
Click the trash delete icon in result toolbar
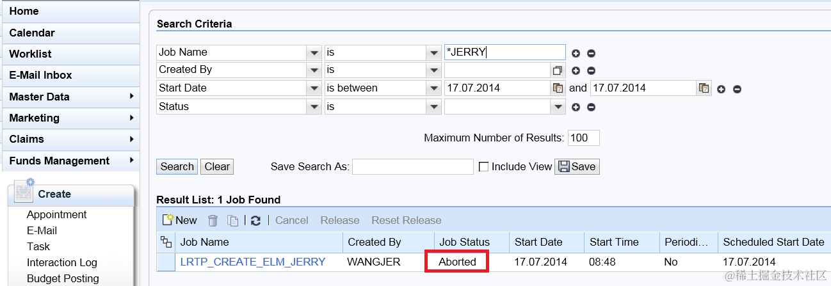[x=213, y=221]
